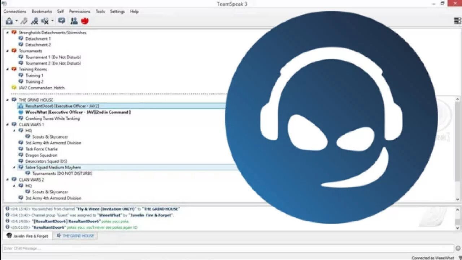Viewport: 462px width, 260px height.
Task: Select Scouts & Skycancer under CLAN WARS 2
Action: (50, 192)
